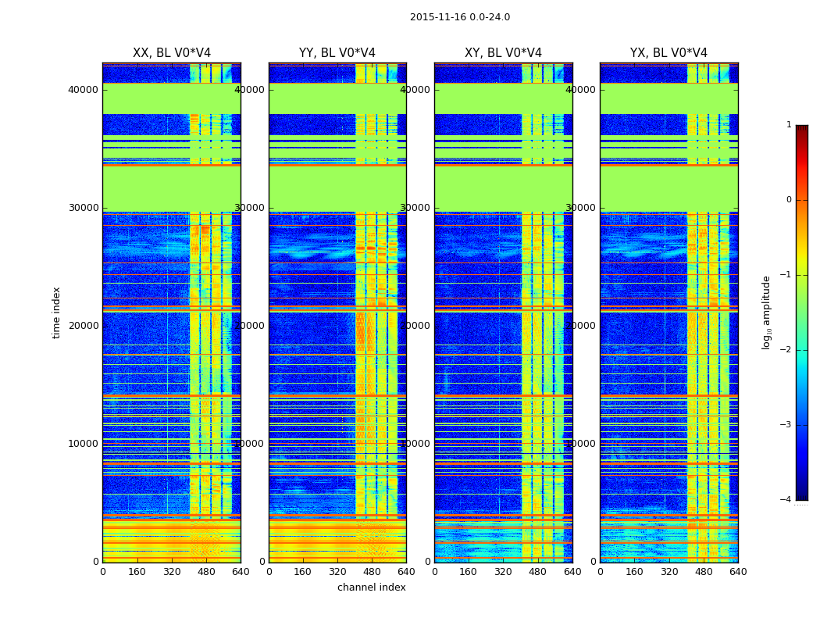Click the colorbar at the -2 tick level

tap(802, 349)
